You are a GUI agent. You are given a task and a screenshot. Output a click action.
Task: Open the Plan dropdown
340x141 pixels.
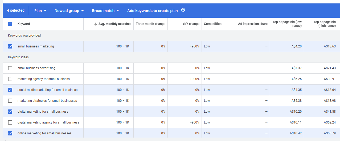point(40,11)
